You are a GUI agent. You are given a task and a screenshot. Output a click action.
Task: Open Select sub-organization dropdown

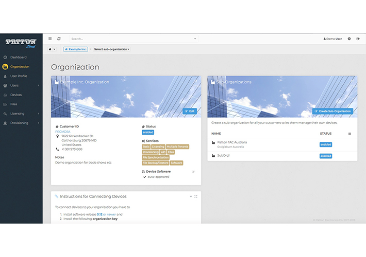111,49
